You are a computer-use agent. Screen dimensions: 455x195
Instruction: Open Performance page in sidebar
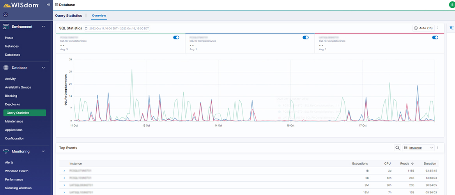pos(14,179)
